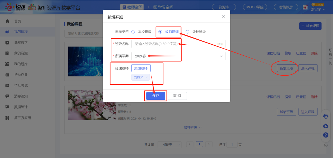Image resolution: width=333 pixels, height=158 pixels.
Task: Click 添加教师 to add a teacher
Action: coord(140,68)
